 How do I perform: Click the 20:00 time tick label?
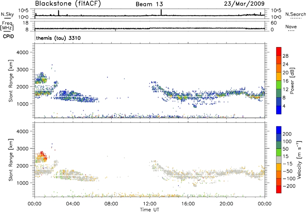pyautogui.click(x=226, y=204)
